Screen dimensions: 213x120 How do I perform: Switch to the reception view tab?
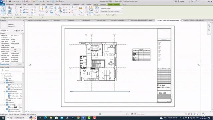tap(71, 20)
